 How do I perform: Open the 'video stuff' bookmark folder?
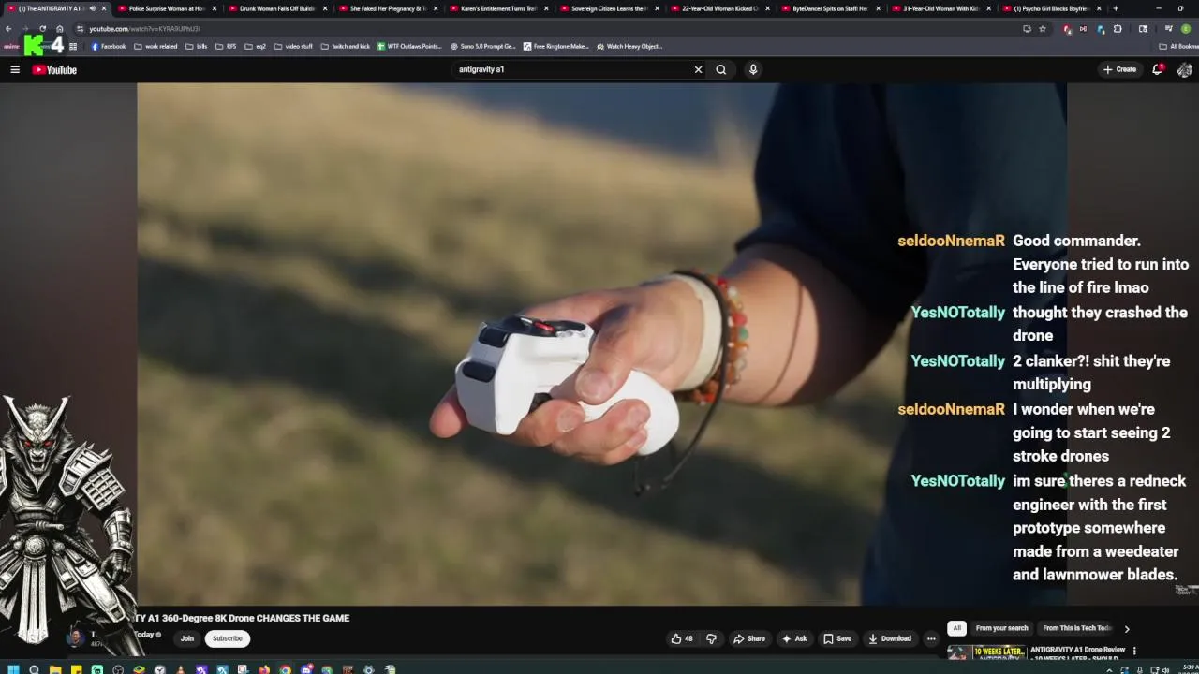coord(294,46)
